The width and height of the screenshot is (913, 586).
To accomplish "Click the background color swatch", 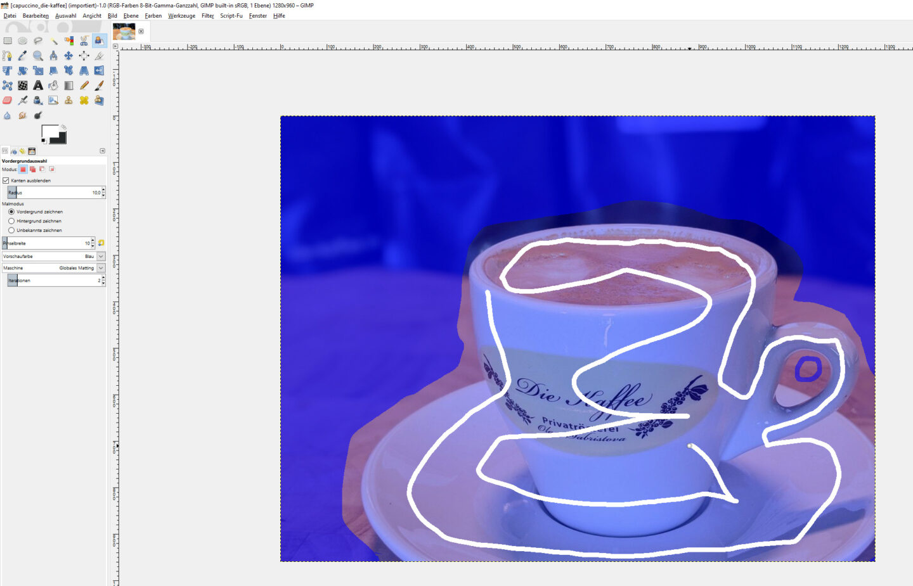I will coord(61,137).
